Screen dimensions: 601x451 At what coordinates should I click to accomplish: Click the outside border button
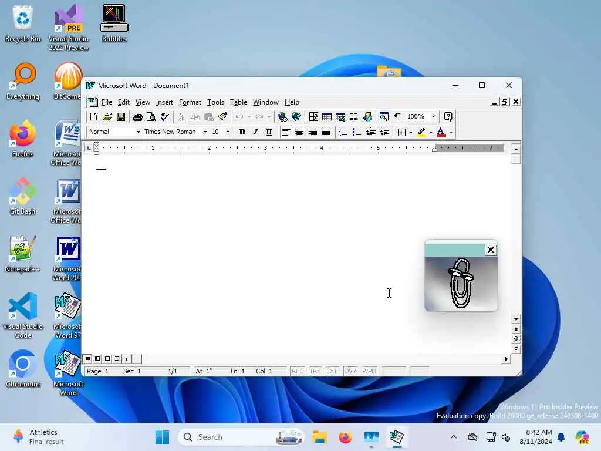[x=401, y=132]
